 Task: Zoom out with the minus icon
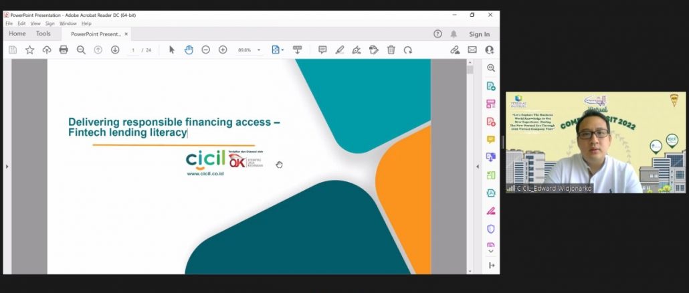(x=205, y=50)
